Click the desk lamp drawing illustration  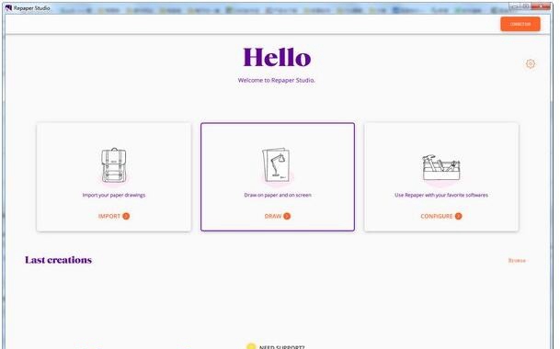point(276,165)
